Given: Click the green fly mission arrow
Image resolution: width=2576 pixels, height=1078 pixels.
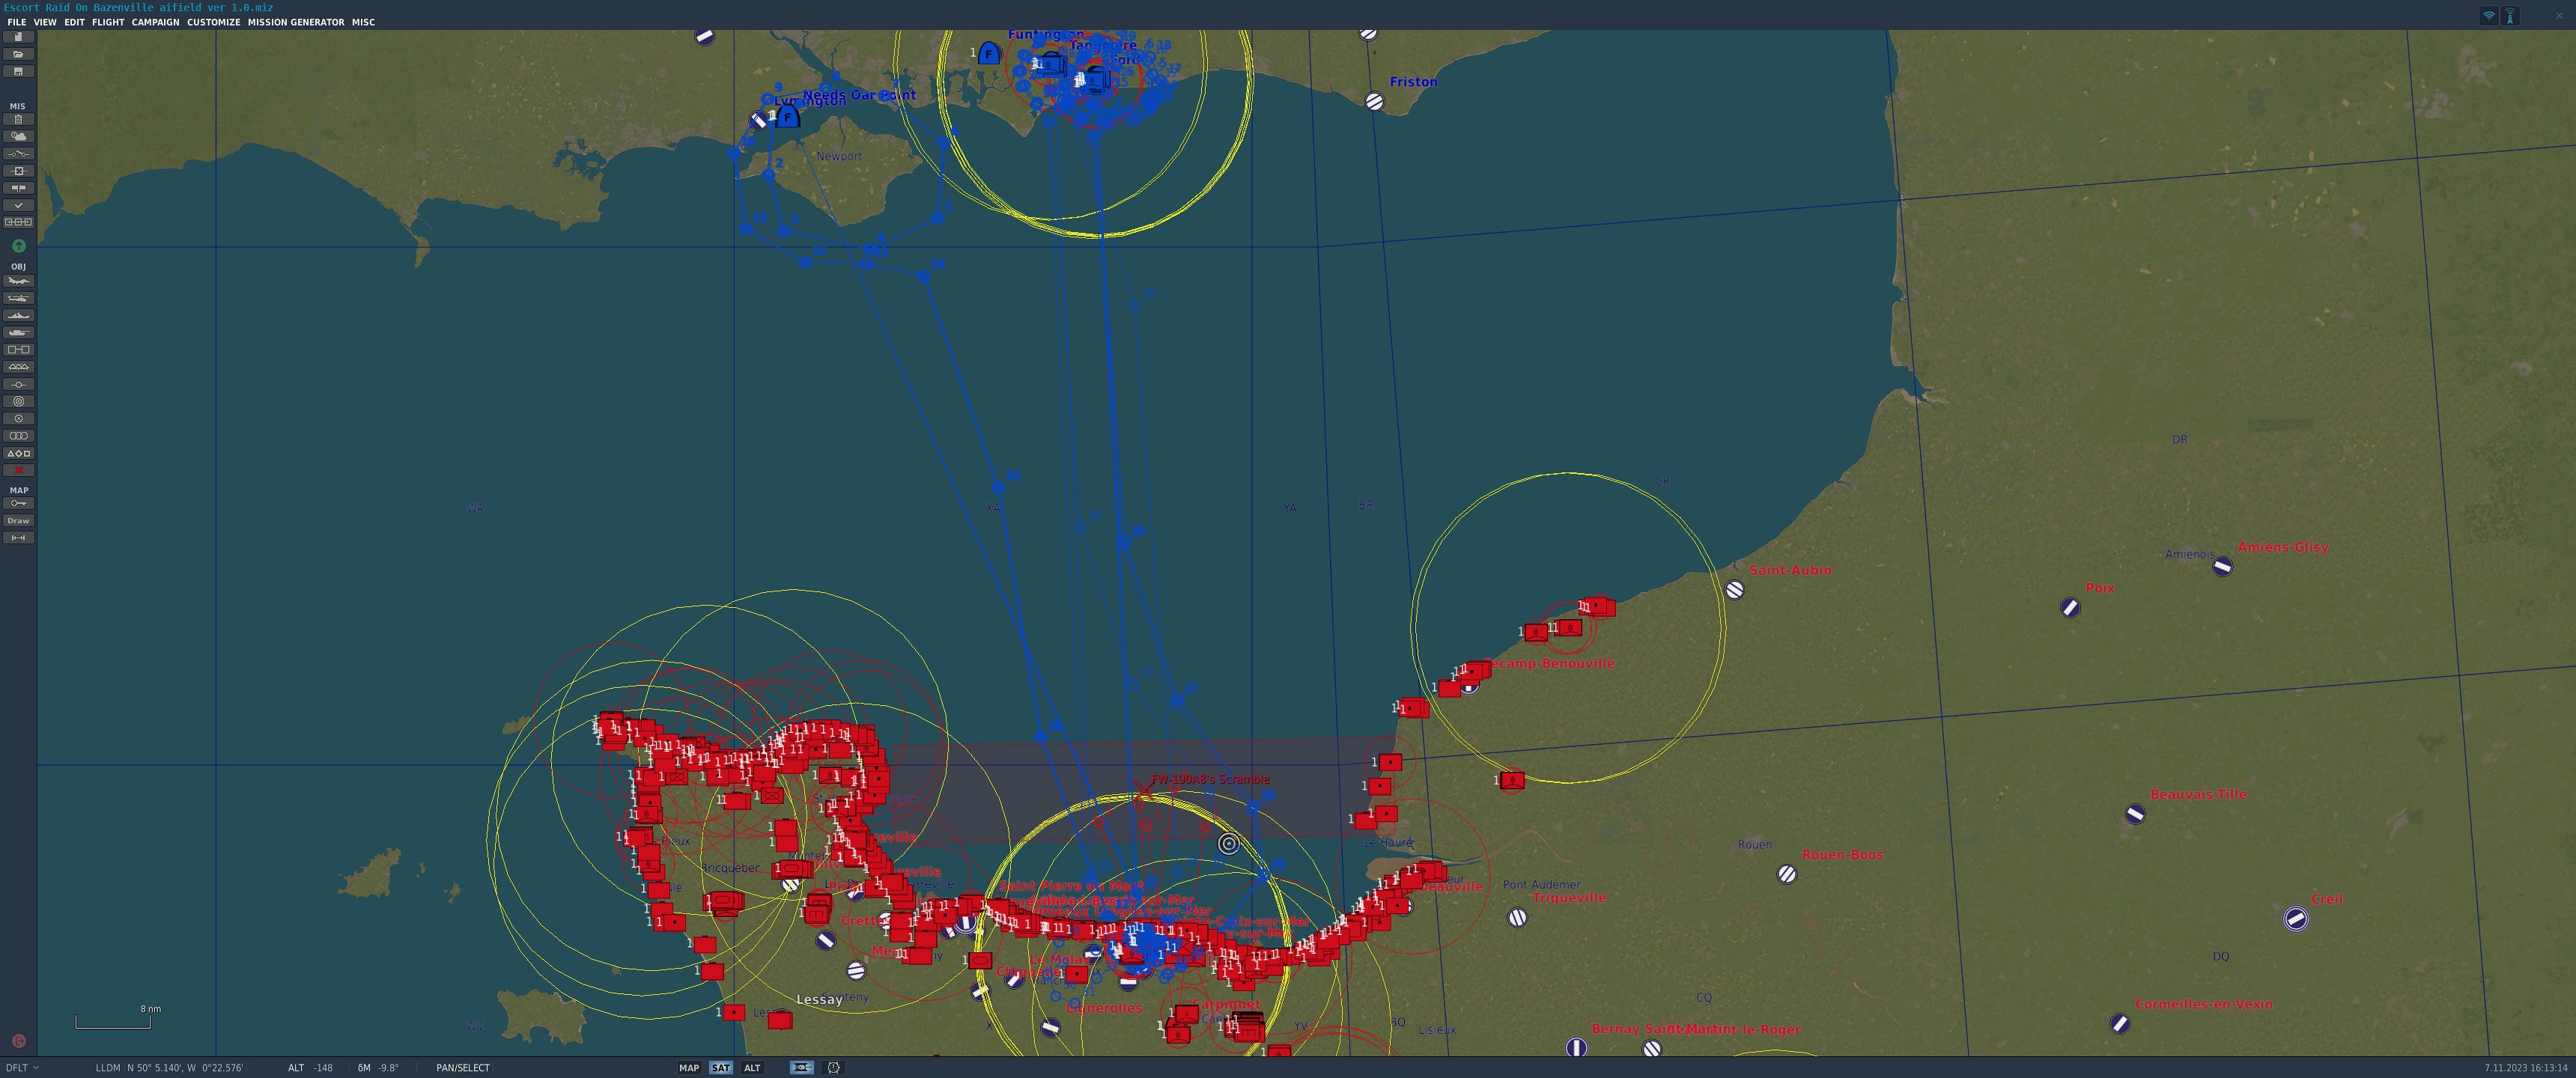Looking at the screenshot, I should click(18, 245).
